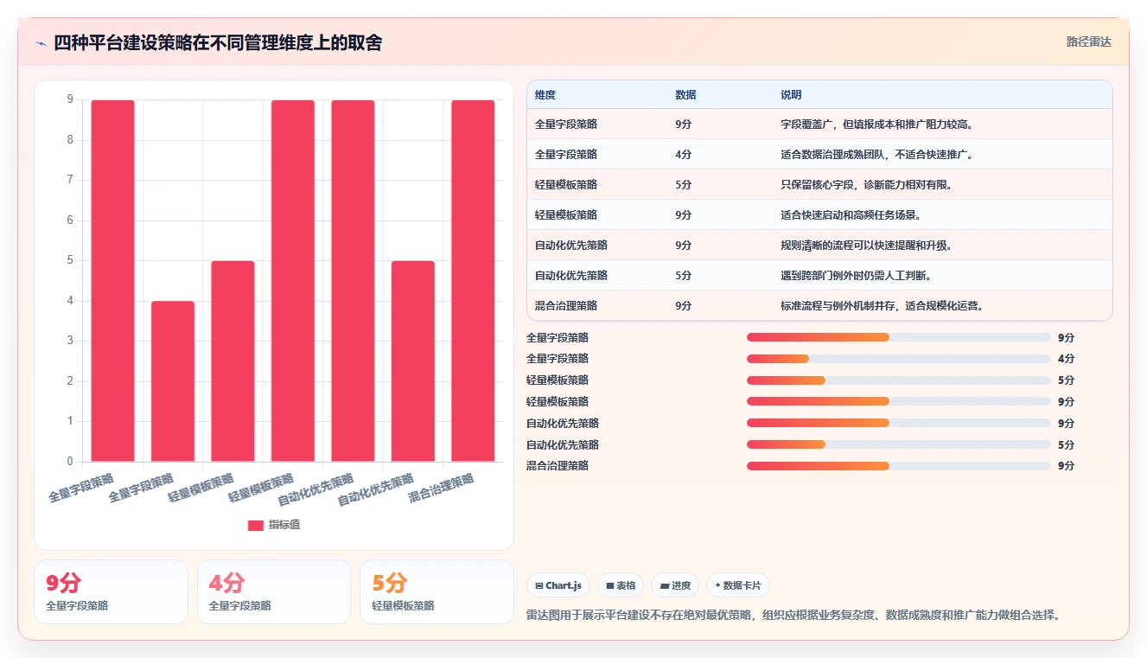Click the 轻量模板策略 progress bar showing 9分
This screenshot has width=1147, height=658.
point(899,401)
